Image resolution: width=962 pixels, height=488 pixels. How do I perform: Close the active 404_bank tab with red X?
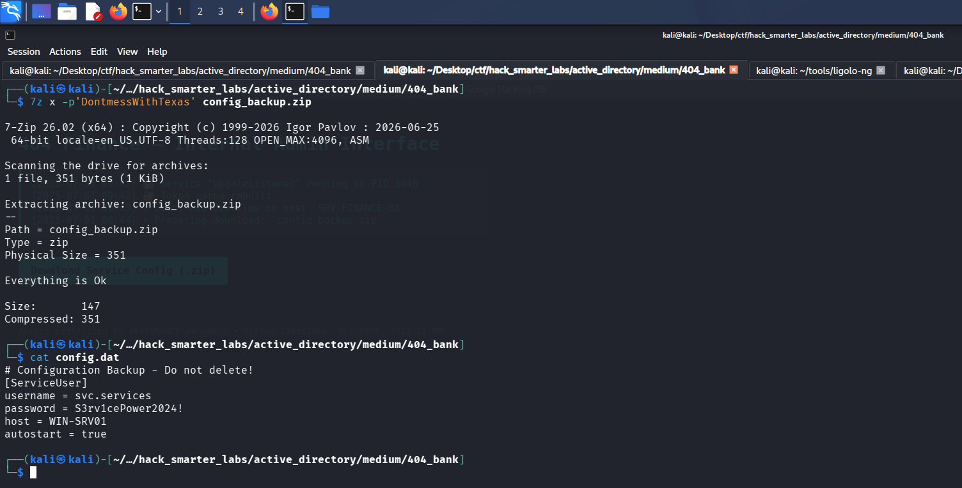point(734,70)
